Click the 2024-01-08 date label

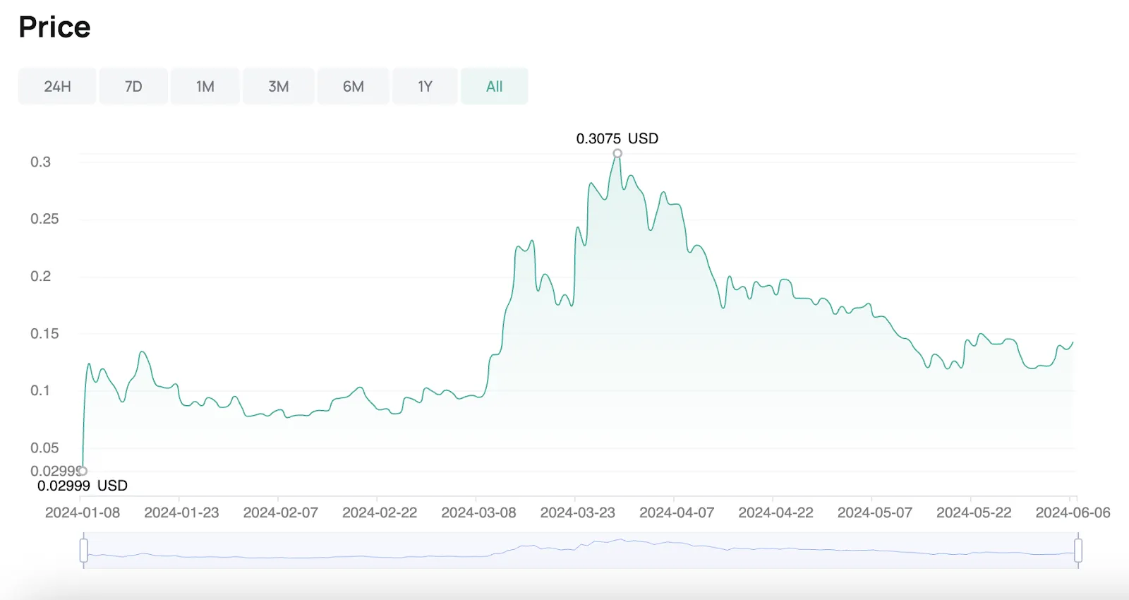83,512
